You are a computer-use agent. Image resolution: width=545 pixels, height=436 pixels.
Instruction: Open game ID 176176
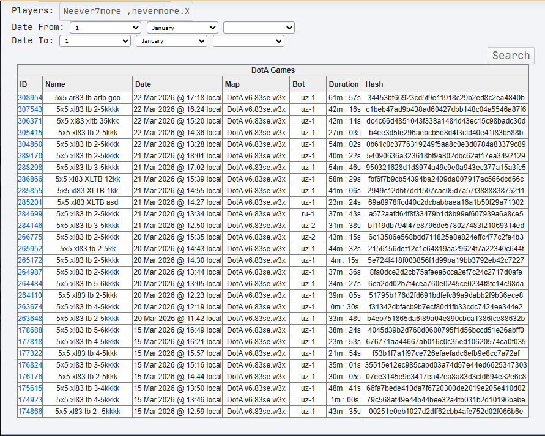[x=30, y=377]
